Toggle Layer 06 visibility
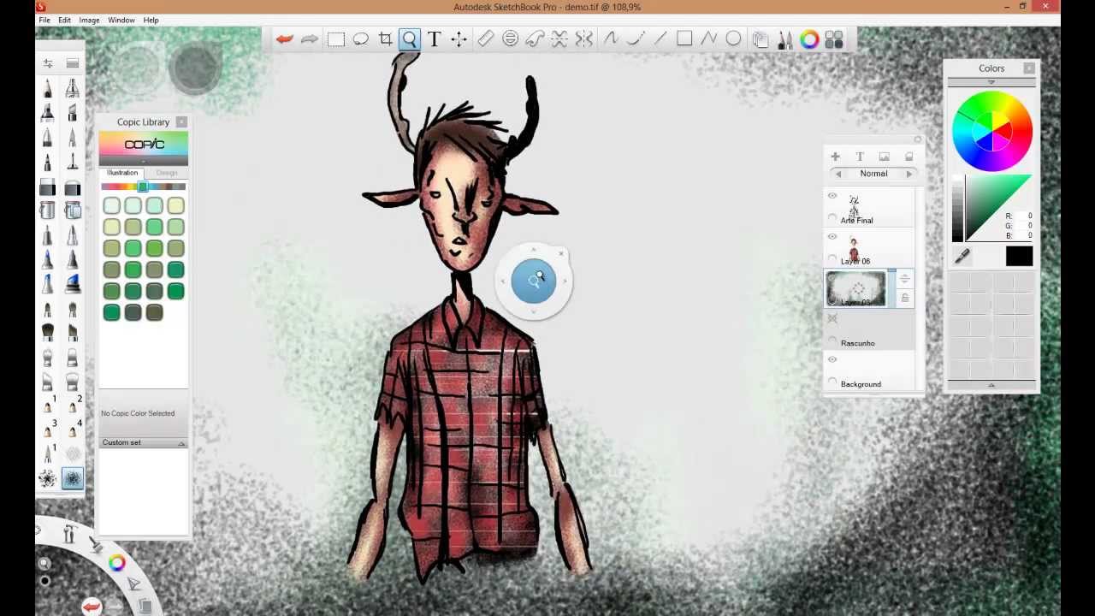Viewport: 1095px width, 616px height. (832, 237)
